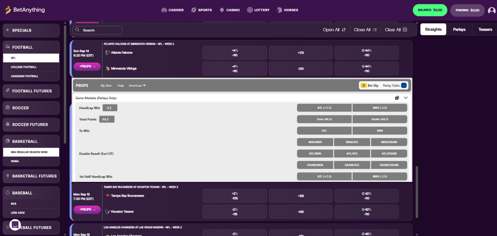Open Help in the Props panel
This screenshot has width=497, height=236.
[x=120, y=86]
